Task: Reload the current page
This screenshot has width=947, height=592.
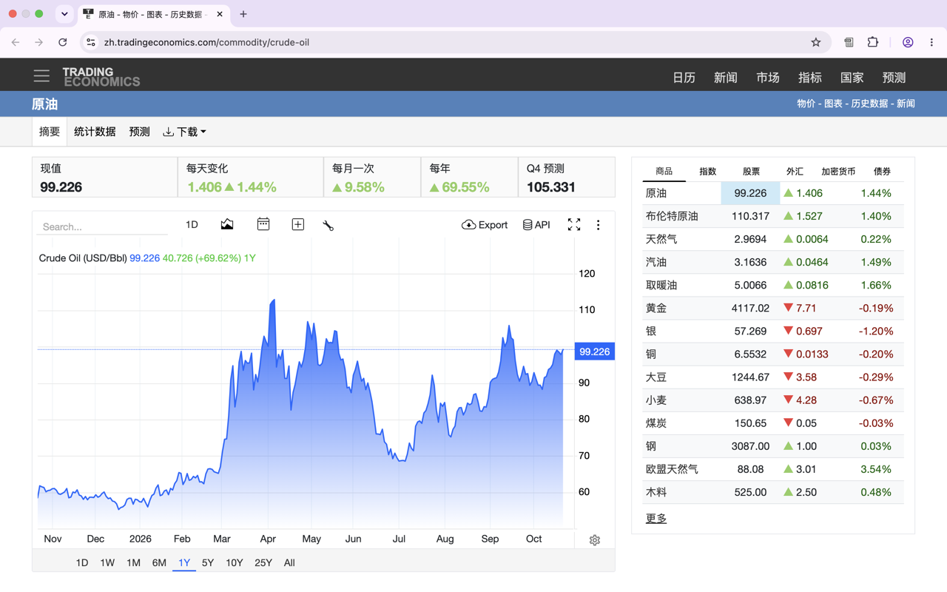Action: click(x=63, y=42)
